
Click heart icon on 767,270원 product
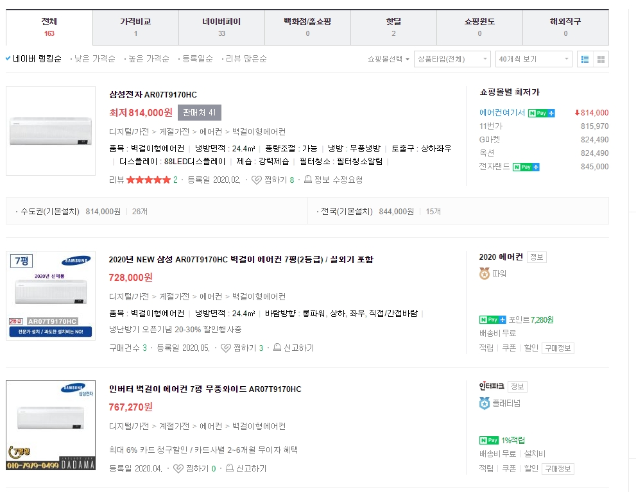[178, 468]
